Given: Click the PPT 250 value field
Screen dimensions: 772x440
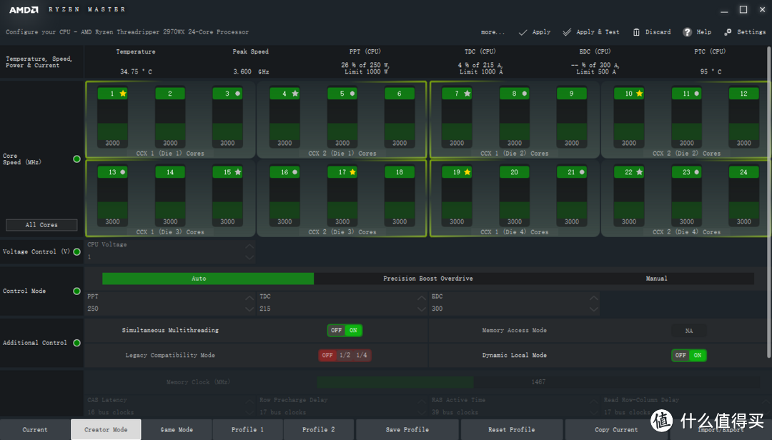Looking at the screenshot, I should click(166, 309).
